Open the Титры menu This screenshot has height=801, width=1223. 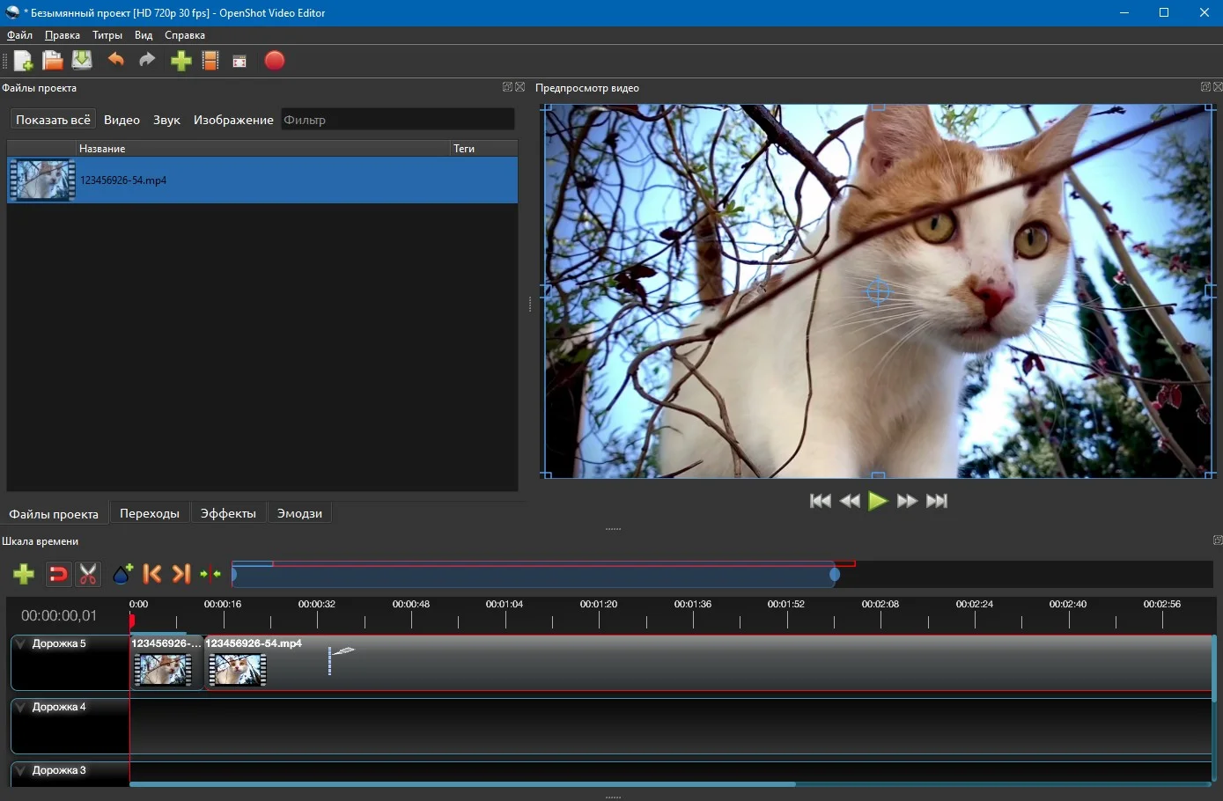pyautogui.click(x=107, y=35)
